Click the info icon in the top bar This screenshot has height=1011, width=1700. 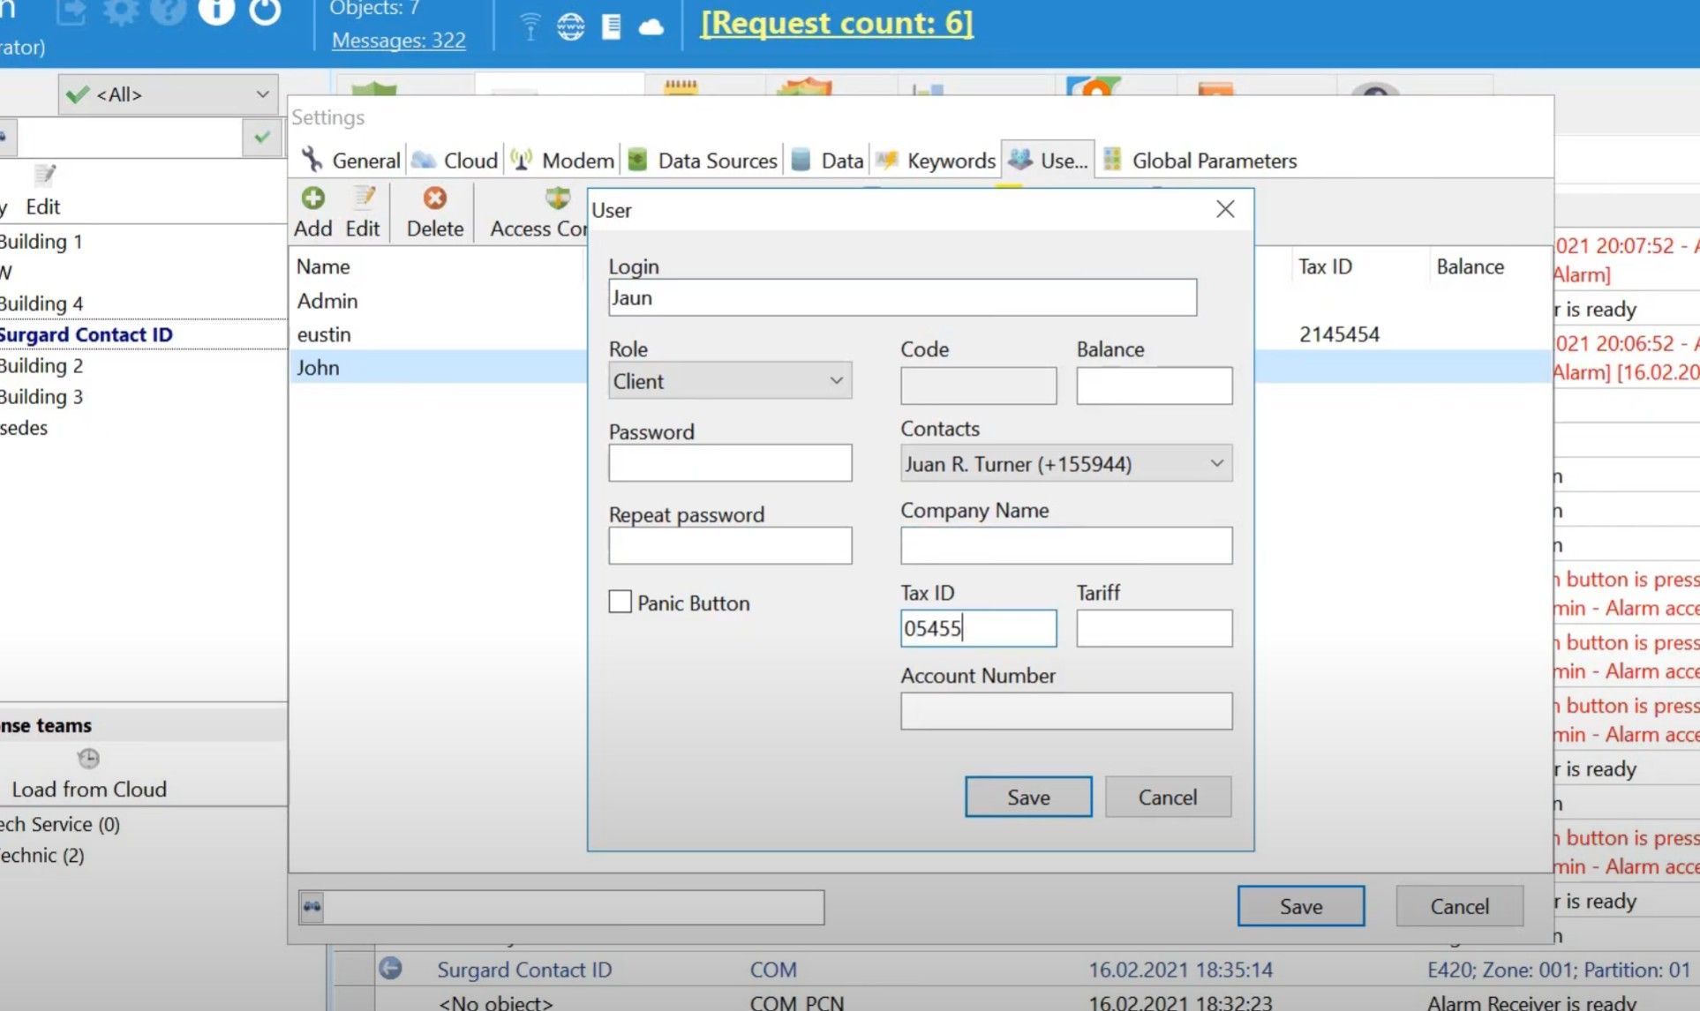[x=216, y=11]
